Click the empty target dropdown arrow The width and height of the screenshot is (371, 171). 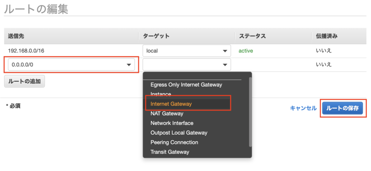[x=225, y=65]
